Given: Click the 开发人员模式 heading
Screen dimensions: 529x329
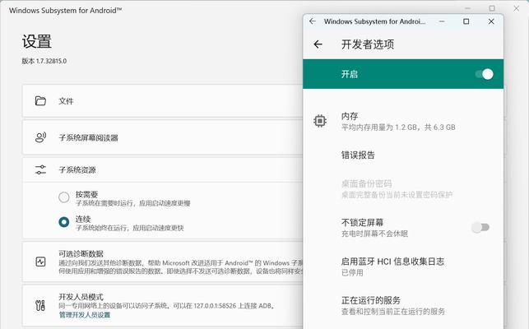Looking at the screenshot, I should [x=81, y=297].
